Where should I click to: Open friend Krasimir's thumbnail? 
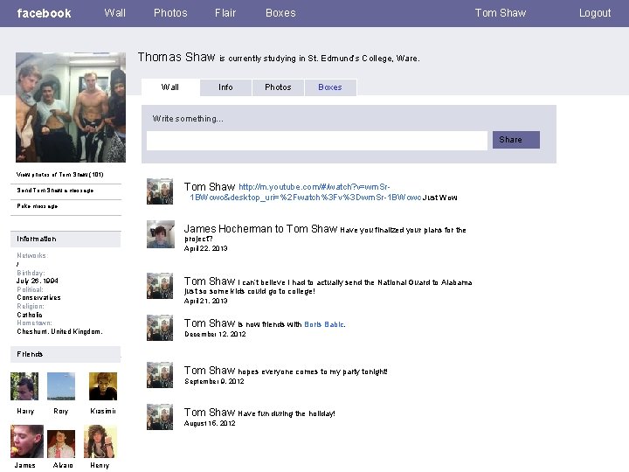click(103, 386)
